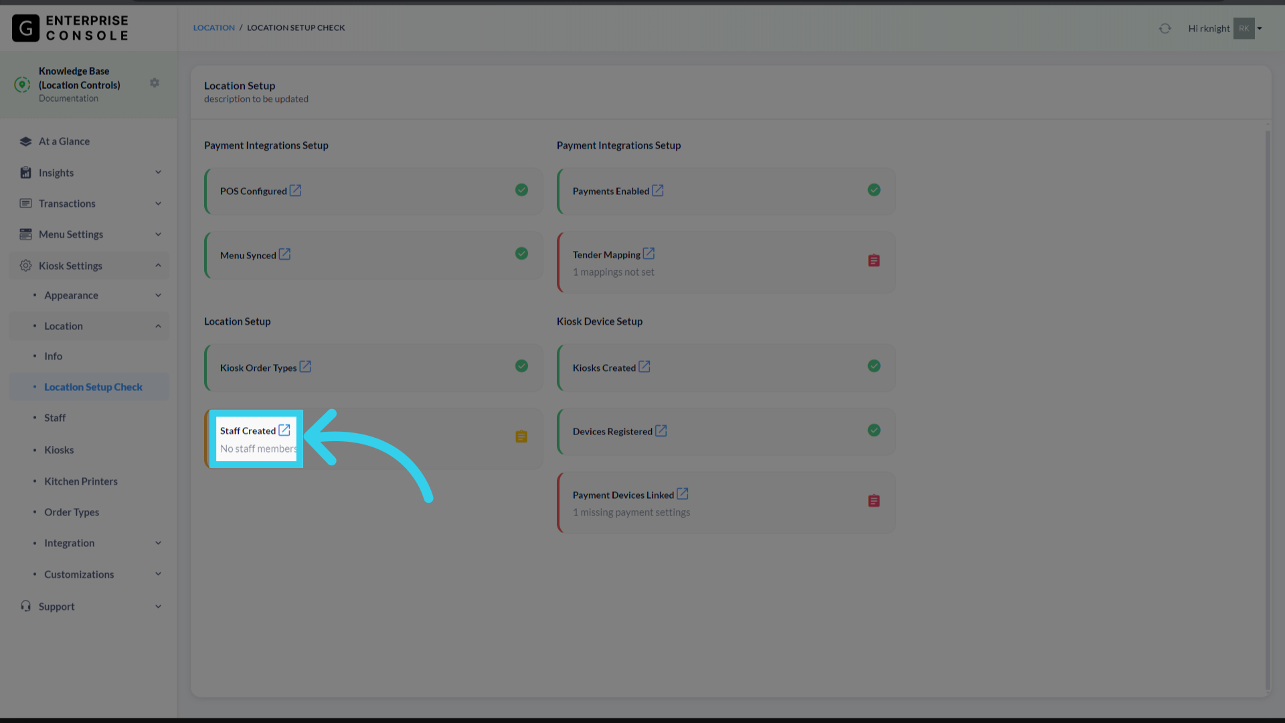Click the Transactions icon
Screen dimensions: 1285x723
(25, 204)
